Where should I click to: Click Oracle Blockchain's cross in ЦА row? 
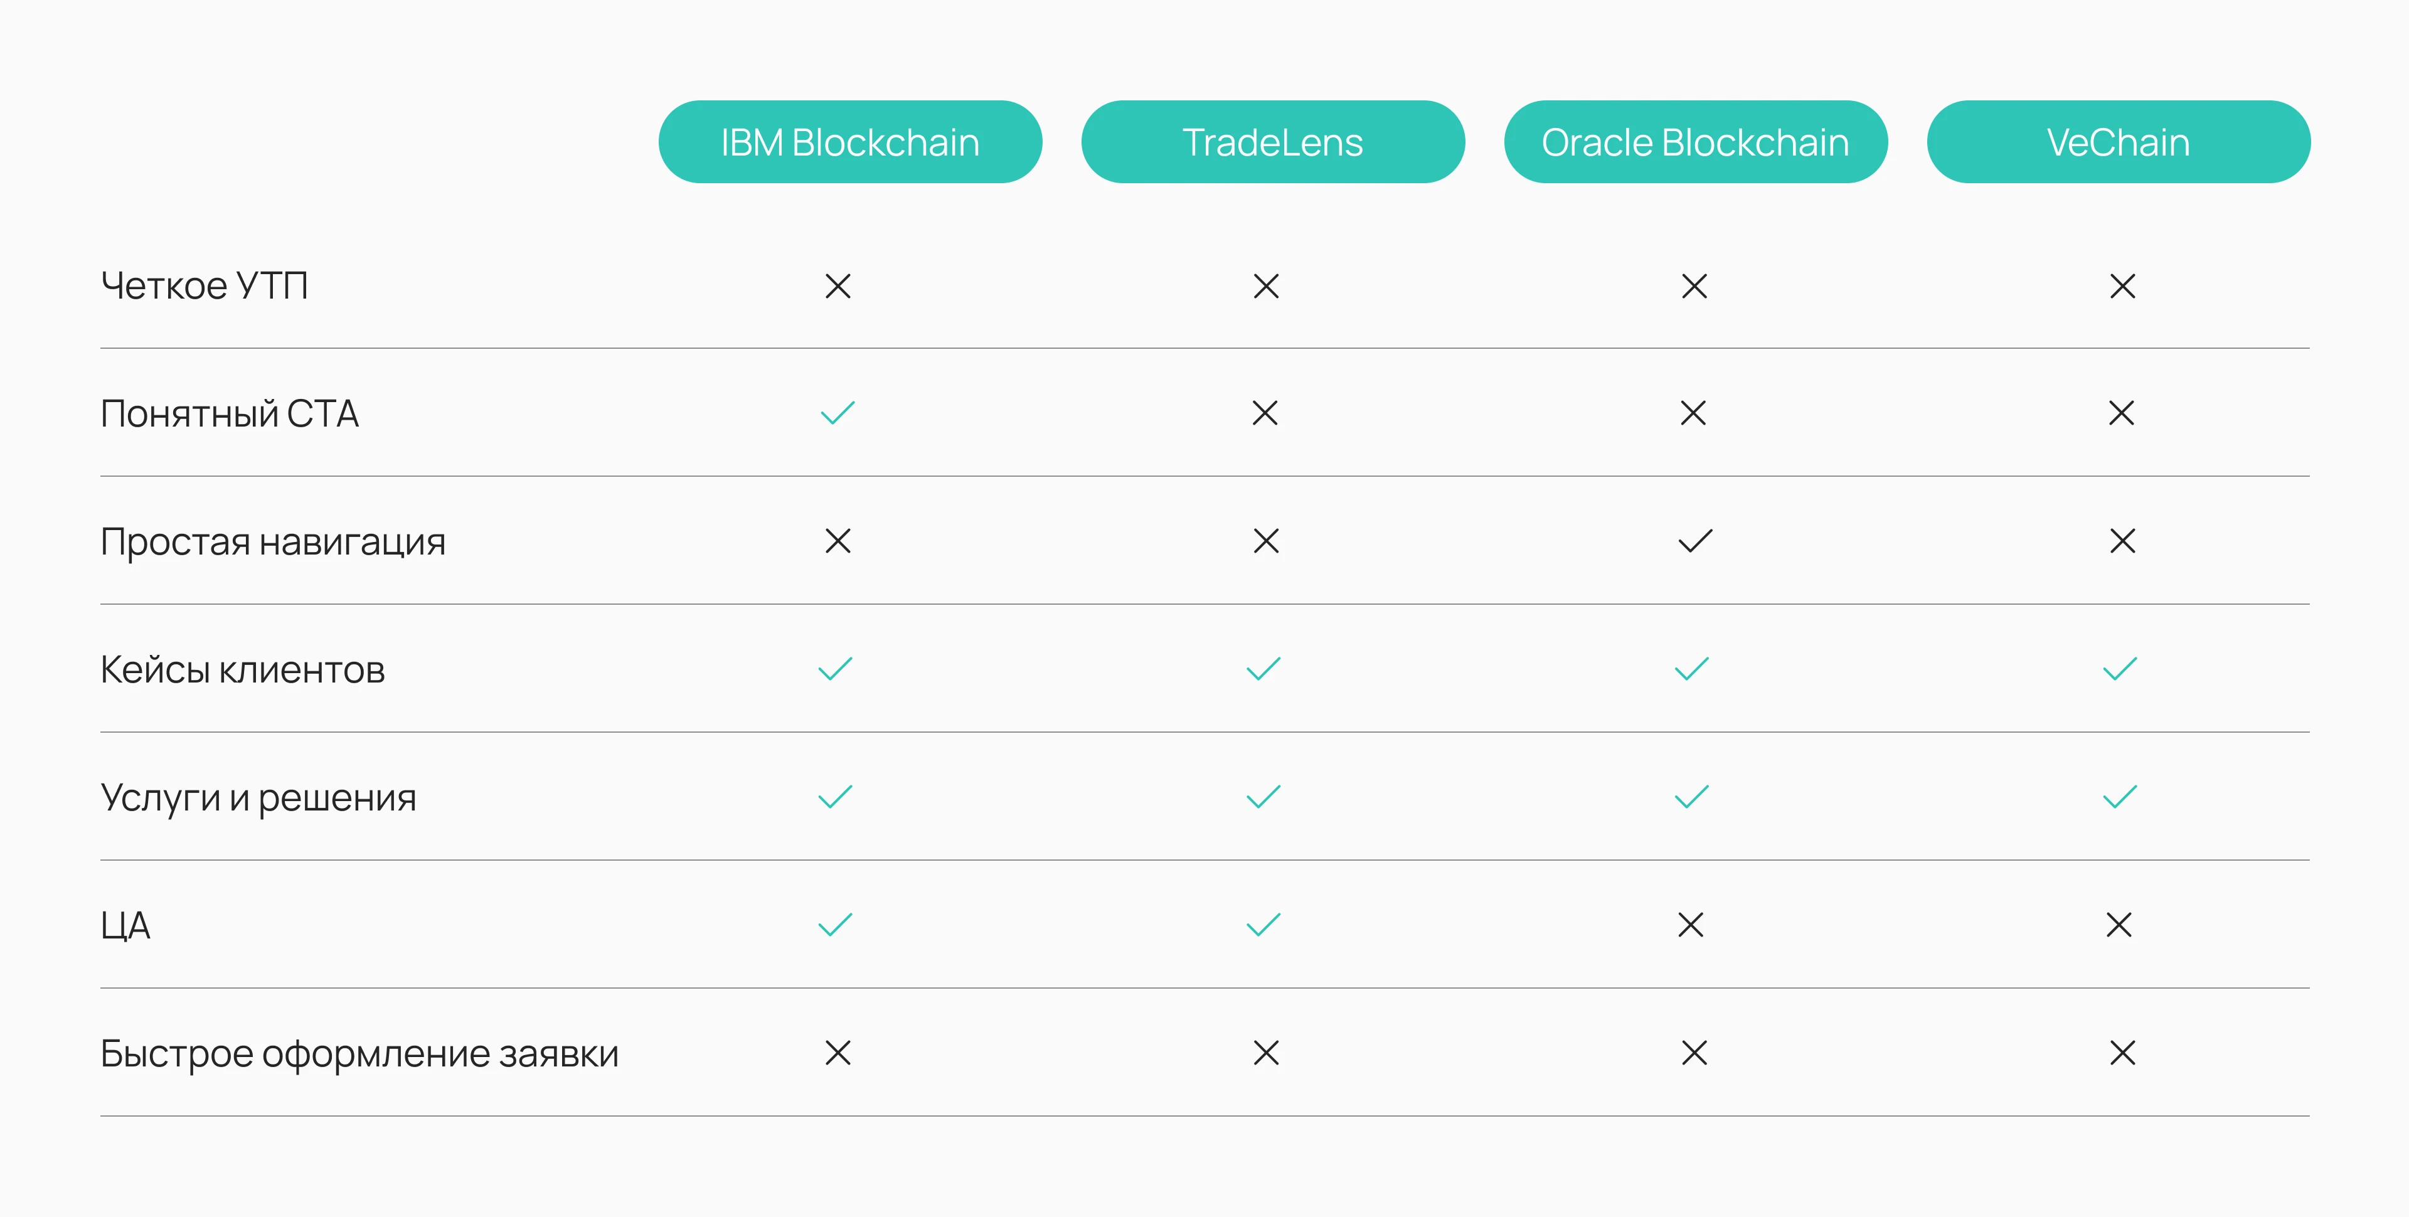[x=1691, y=925]
